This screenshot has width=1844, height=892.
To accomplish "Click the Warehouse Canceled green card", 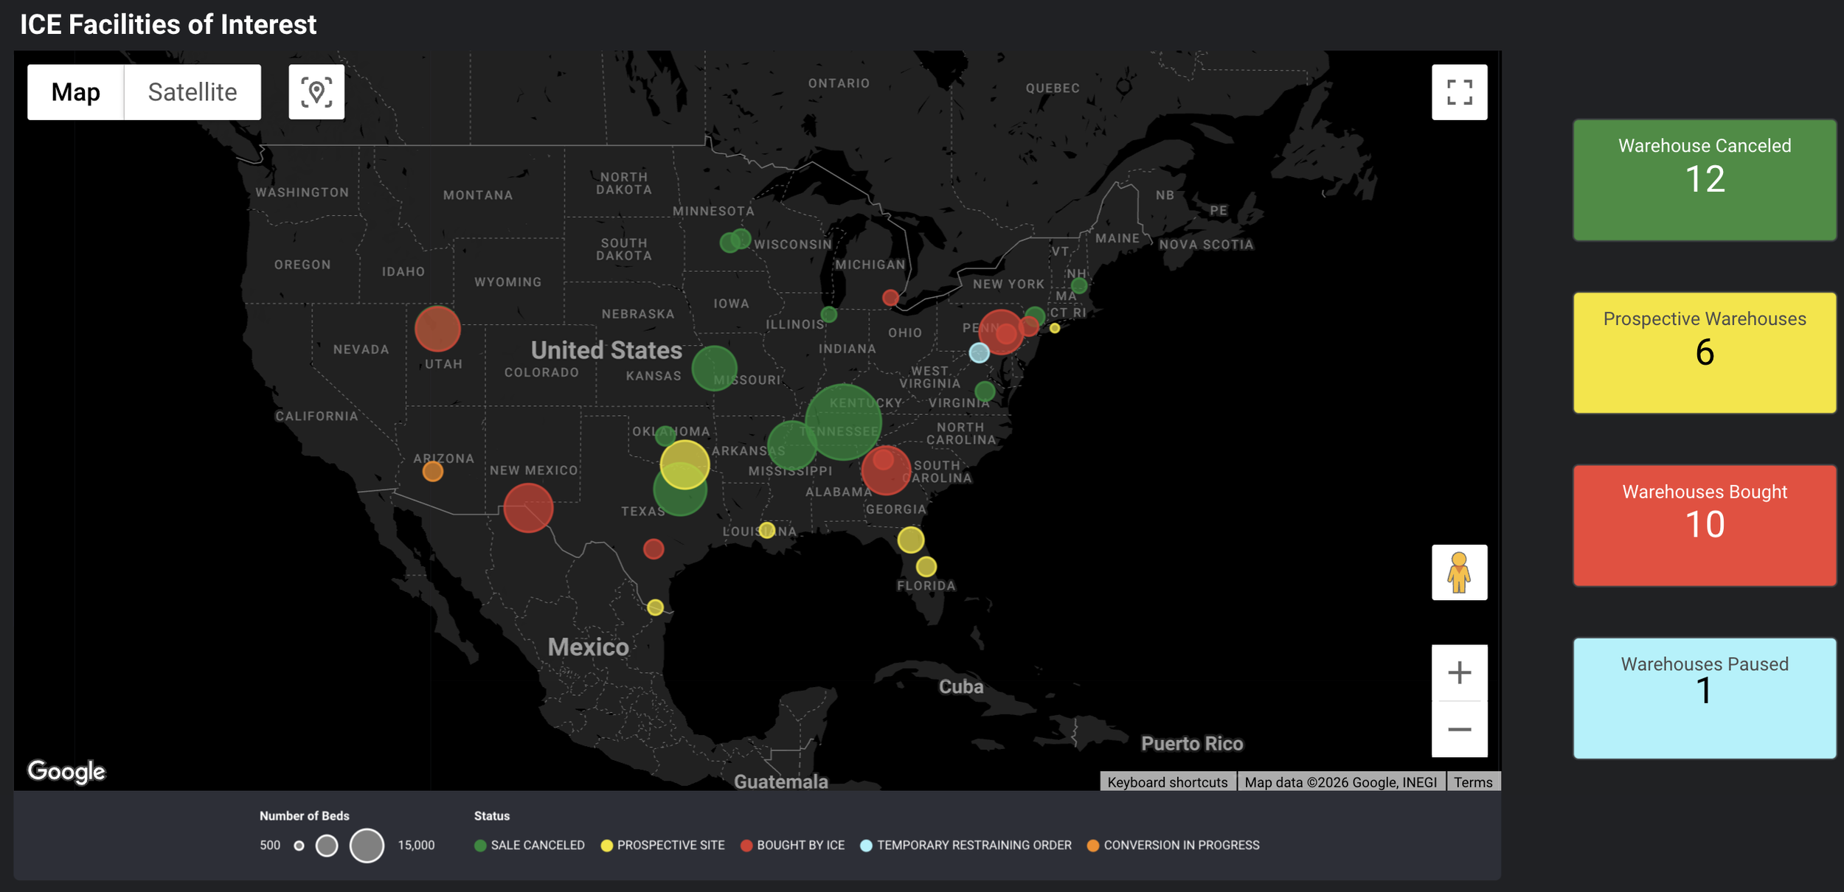I will tap(1704, 180).
